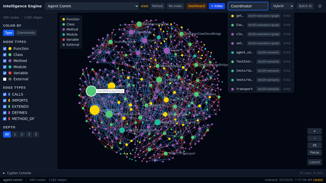Viewport: 326px width, 183px height.
Task: Open the Hybrid search mode dropdown
Action: (x=282, y=6)
